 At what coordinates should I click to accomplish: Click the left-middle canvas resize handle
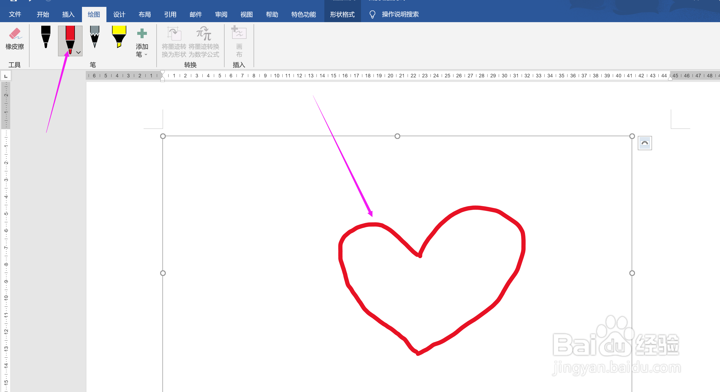point(163,273)
